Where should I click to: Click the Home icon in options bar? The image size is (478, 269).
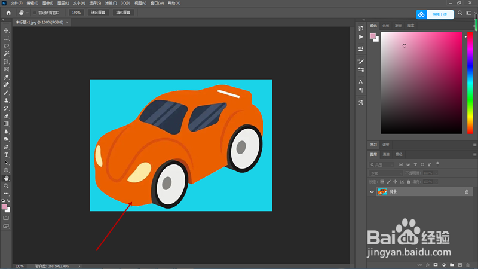8,13
